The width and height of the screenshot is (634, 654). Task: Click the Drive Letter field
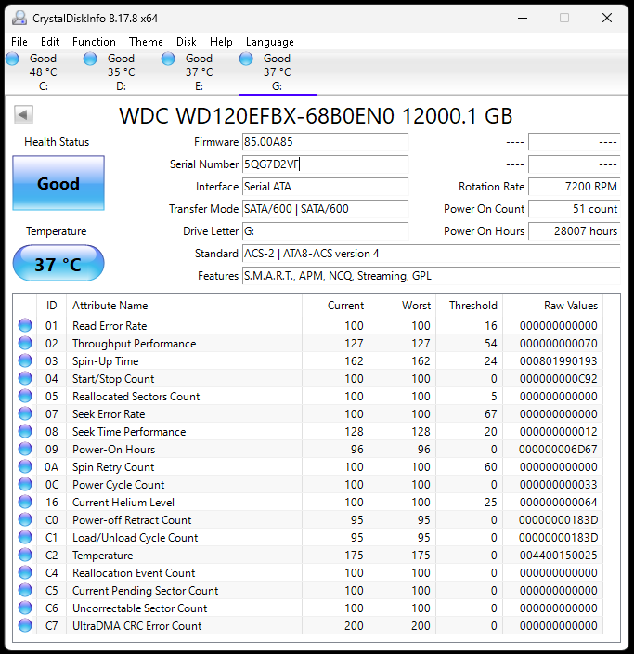click(325, 231)
